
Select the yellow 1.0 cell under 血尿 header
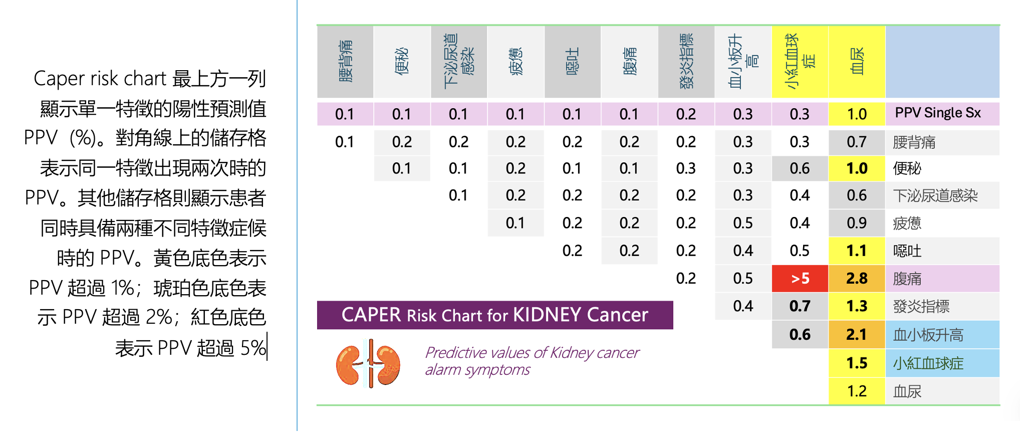(x=857, y=114)
